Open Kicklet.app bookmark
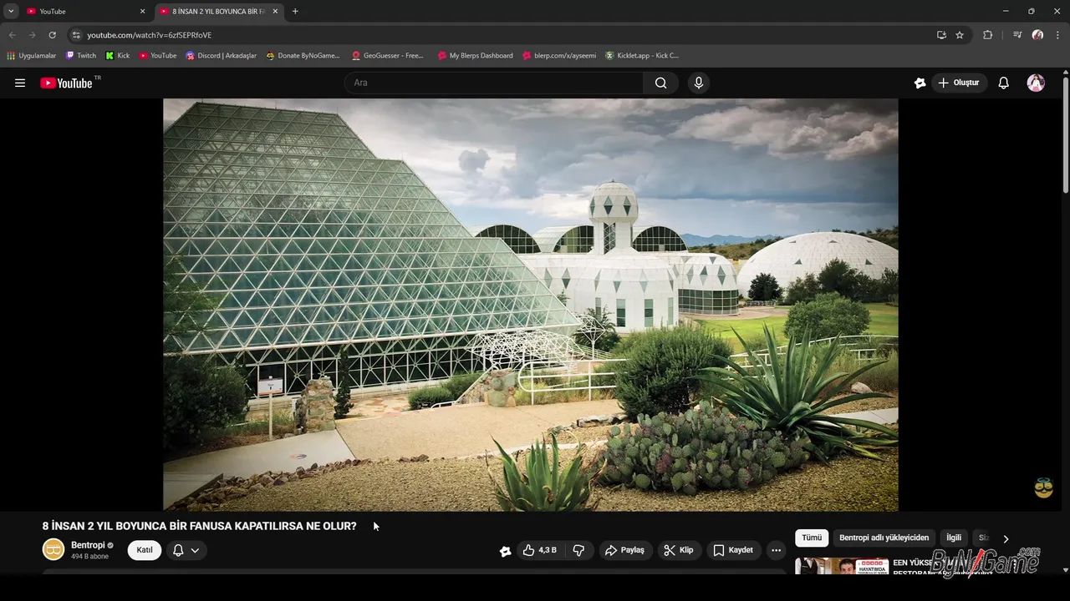Image resolution: width=1070 pixels, height=601 pixels. 642,56
